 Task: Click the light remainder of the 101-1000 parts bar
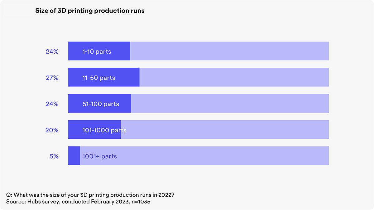pos(225,130)
